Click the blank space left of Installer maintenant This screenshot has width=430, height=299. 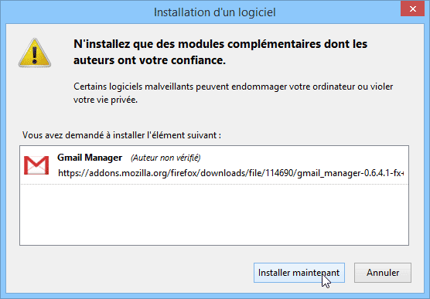[131, 273]
